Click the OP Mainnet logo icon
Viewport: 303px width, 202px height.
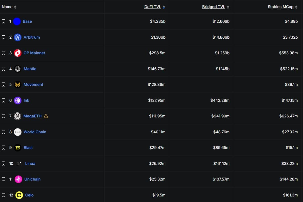[x=18, y=53]
